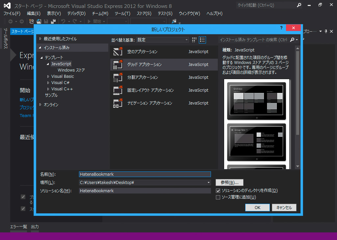Screen dimensions: 337x240
Task: Expand the Visual C++ tree node
Action: 48,89
